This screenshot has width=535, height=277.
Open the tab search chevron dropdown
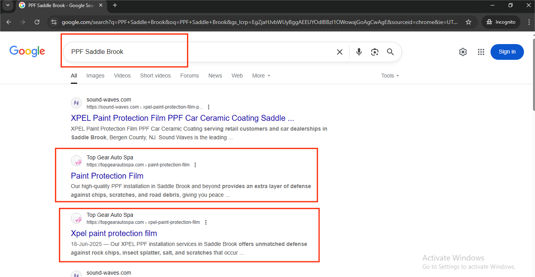tap(7, 5)
